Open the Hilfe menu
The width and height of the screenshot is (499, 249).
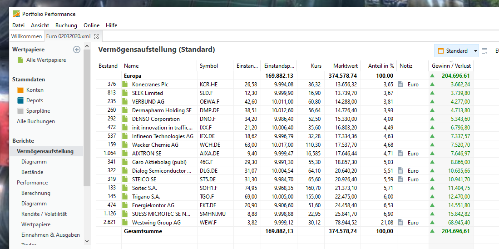click(112, 25)
